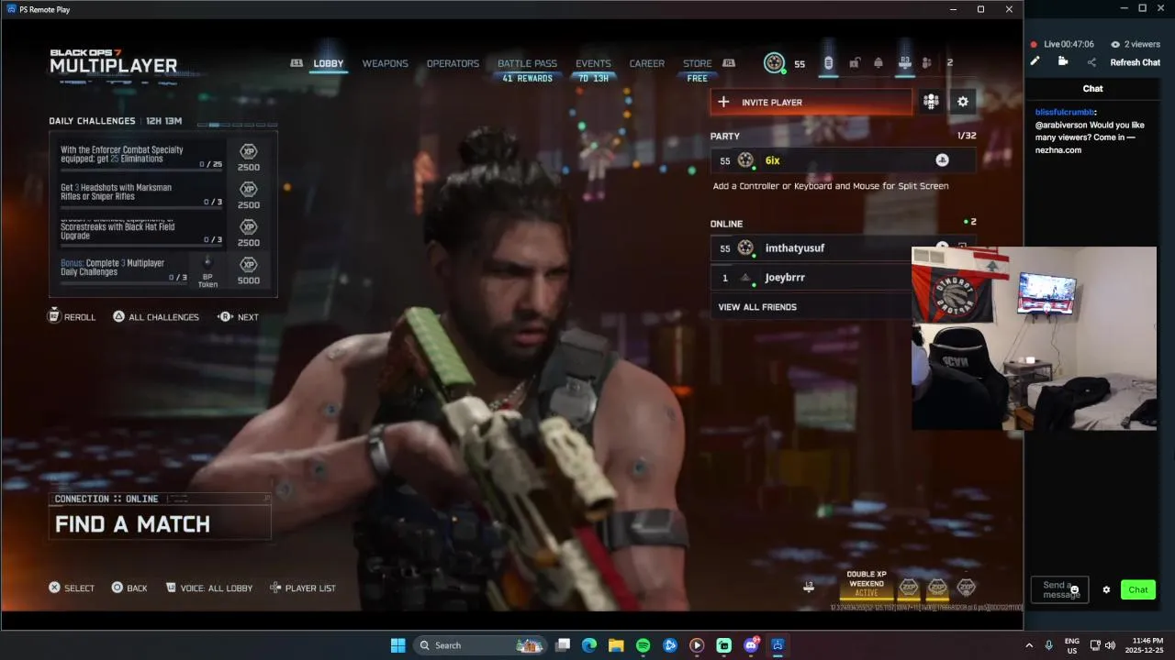Viewport: 1175px width, 660px height.
Task: Select the Chat panel header
Action: tap(1092, 88)
